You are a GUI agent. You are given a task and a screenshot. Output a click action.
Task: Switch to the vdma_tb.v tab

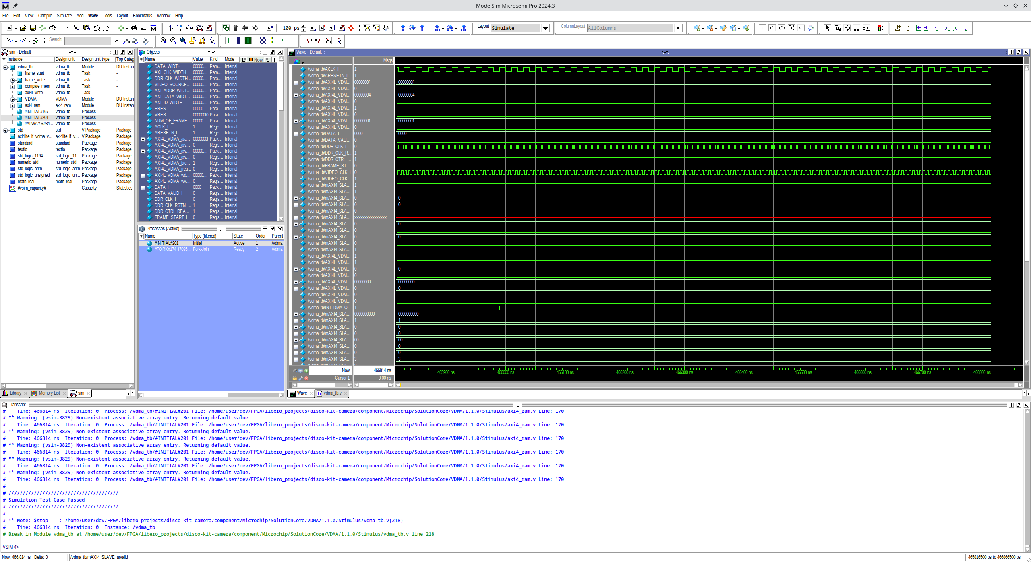pyautogui.click(x=332, y=393)
